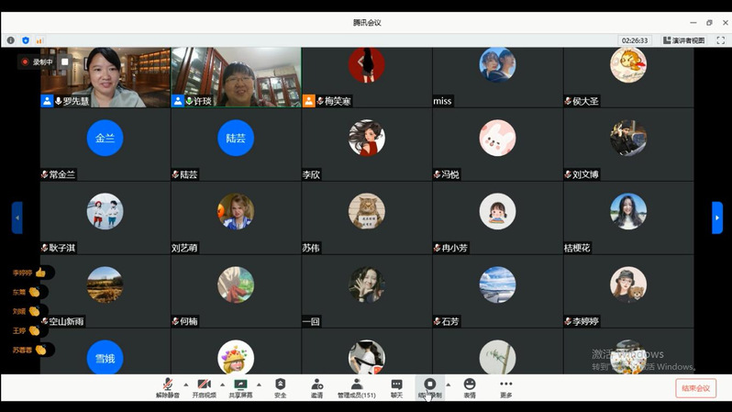This screenshot has width=732, height=412.
Task: Click the meeting info icon at top-left
Action: [11, 40]
